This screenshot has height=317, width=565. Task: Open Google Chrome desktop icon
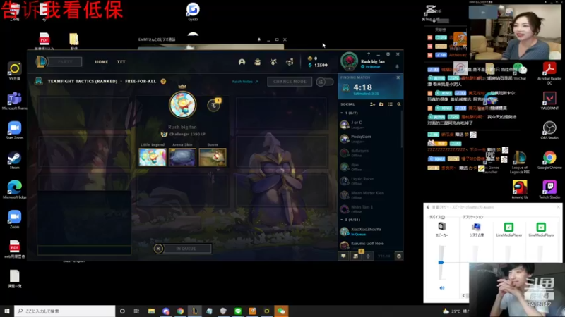pos(549,161)
